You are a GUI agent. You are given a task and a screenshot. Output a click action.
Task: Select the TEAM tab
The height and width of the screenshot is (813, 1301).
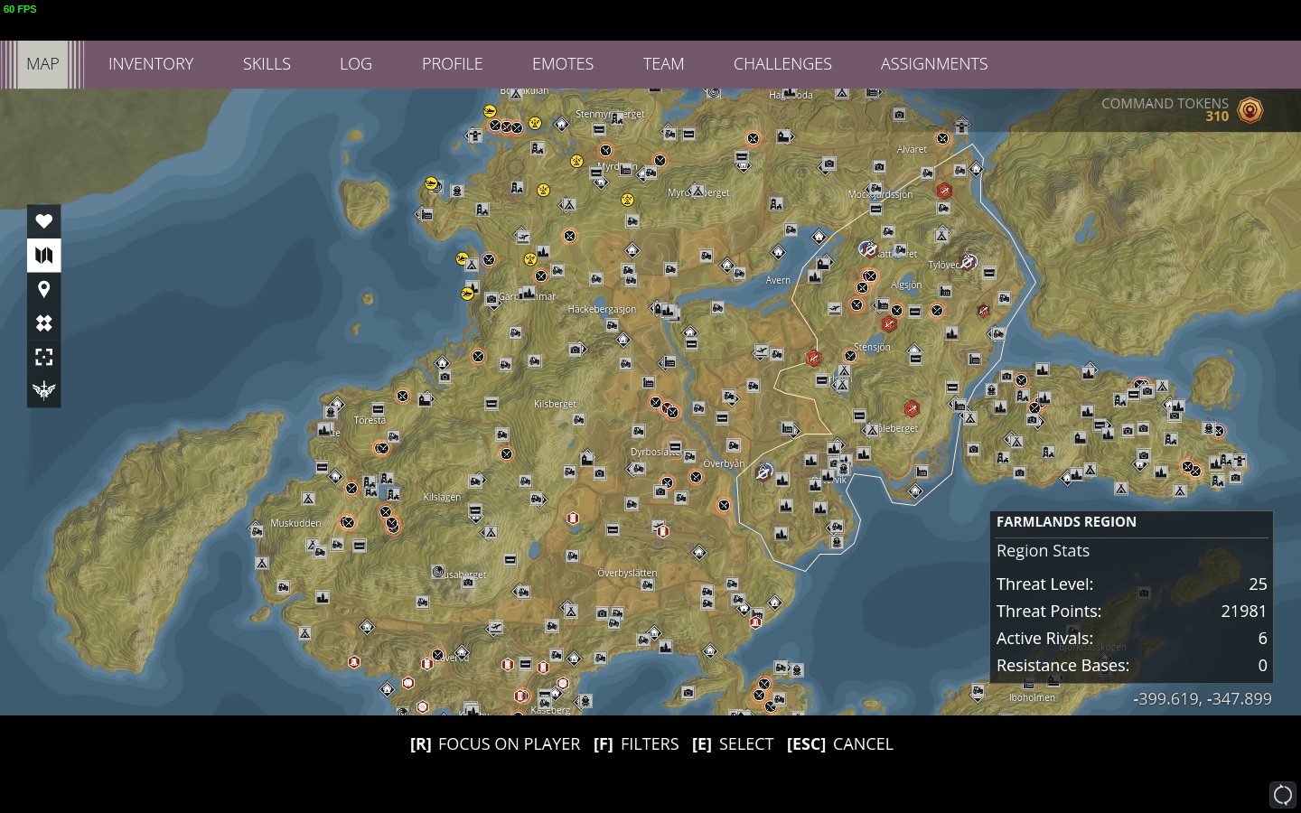(x=663, y=64)
